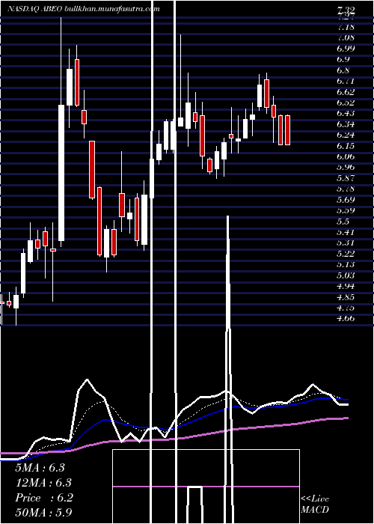Click the tallest white candlestick body
374x524 pixels.
coord(61,173)
